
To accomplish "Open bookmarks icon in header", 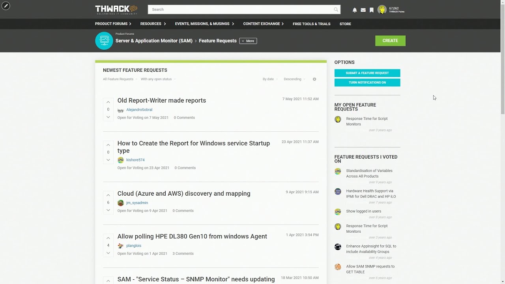I will click(372, 10).
